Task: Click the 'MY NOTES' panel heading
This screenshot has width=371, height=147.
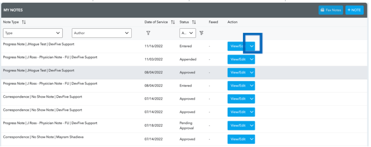Action: 13,10
